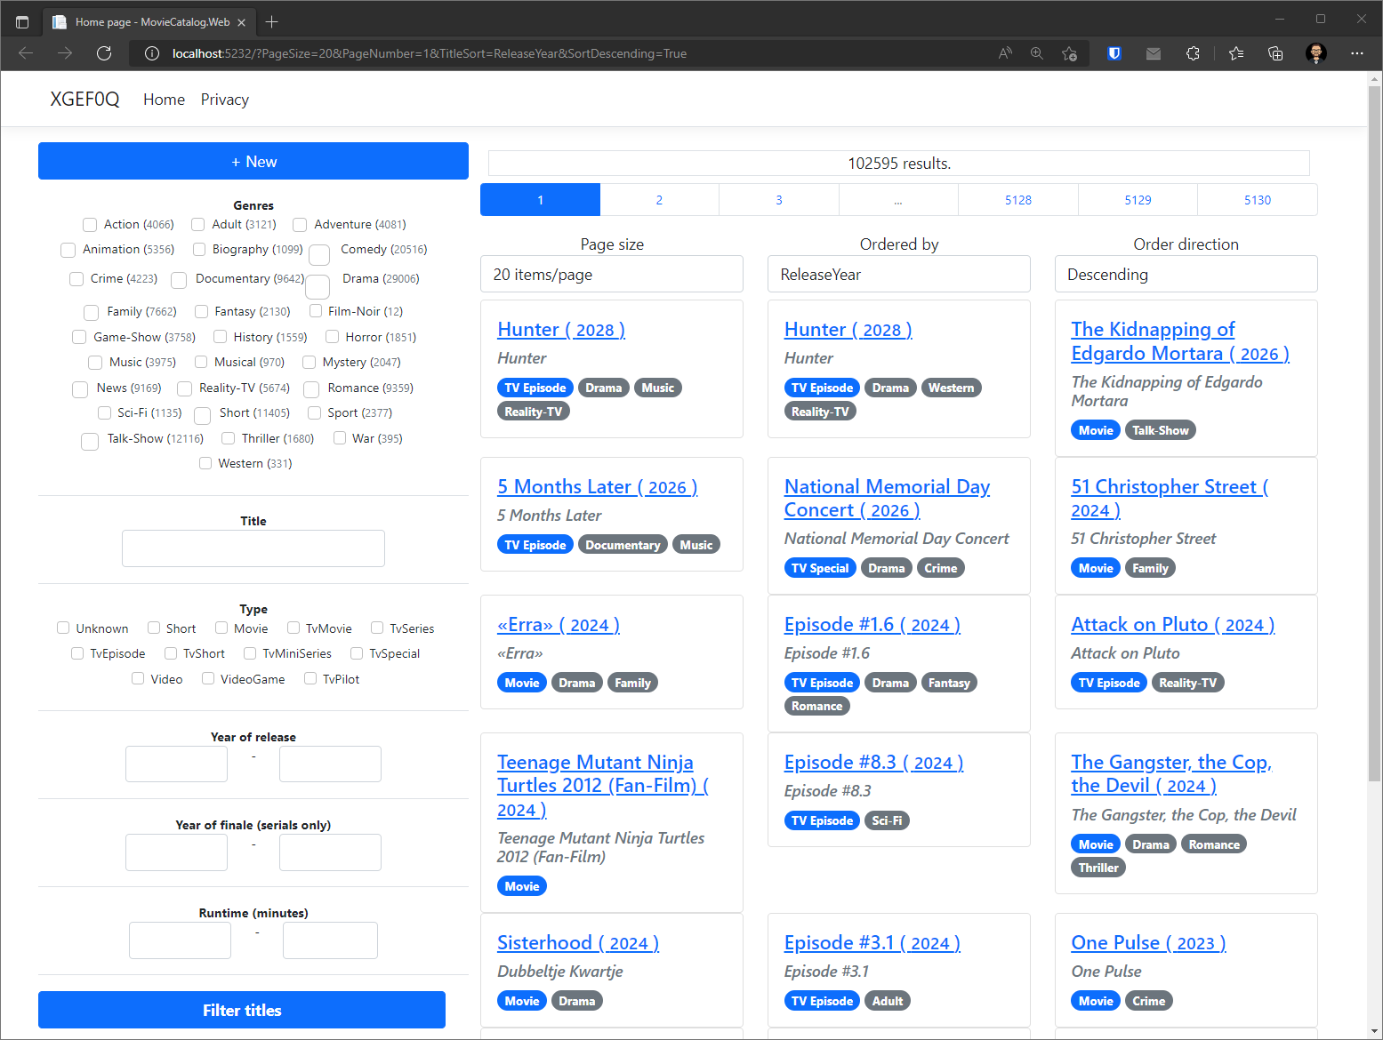1383x1040 pixels.
Task: Open the browser extensions puzzle icon
Action: coord(1193,53)
